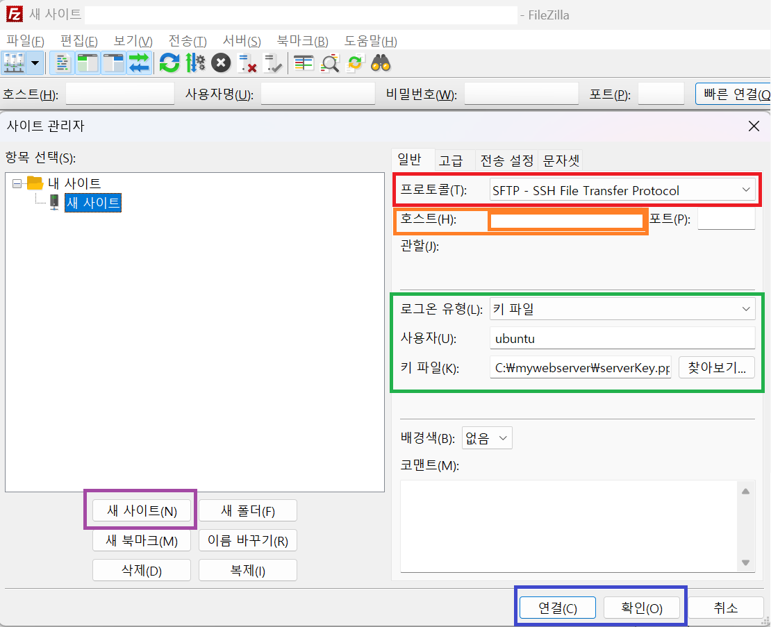Click the 새 사이트(N) button

click(x=142, y=510)
